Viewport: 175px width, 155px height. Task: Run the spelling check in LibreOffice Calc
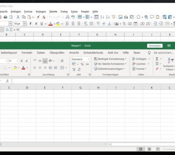[73, 17]
